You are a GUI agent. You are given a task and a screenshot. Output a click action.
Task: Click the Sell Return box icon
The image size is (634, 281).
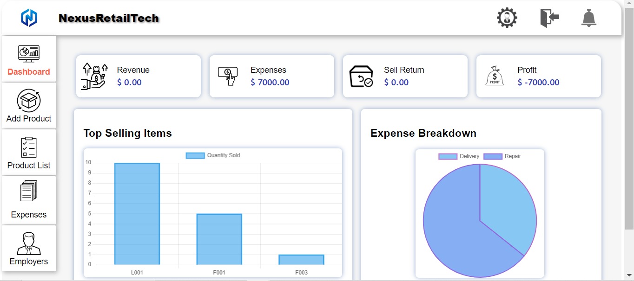pyautogui.click(x=362, y=76)
